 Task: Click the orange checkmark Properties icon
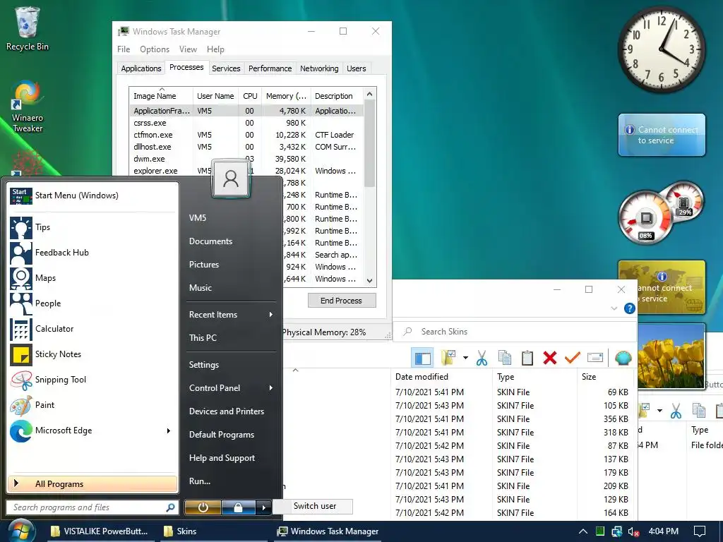pyautogui.click(x=572, y=358)
